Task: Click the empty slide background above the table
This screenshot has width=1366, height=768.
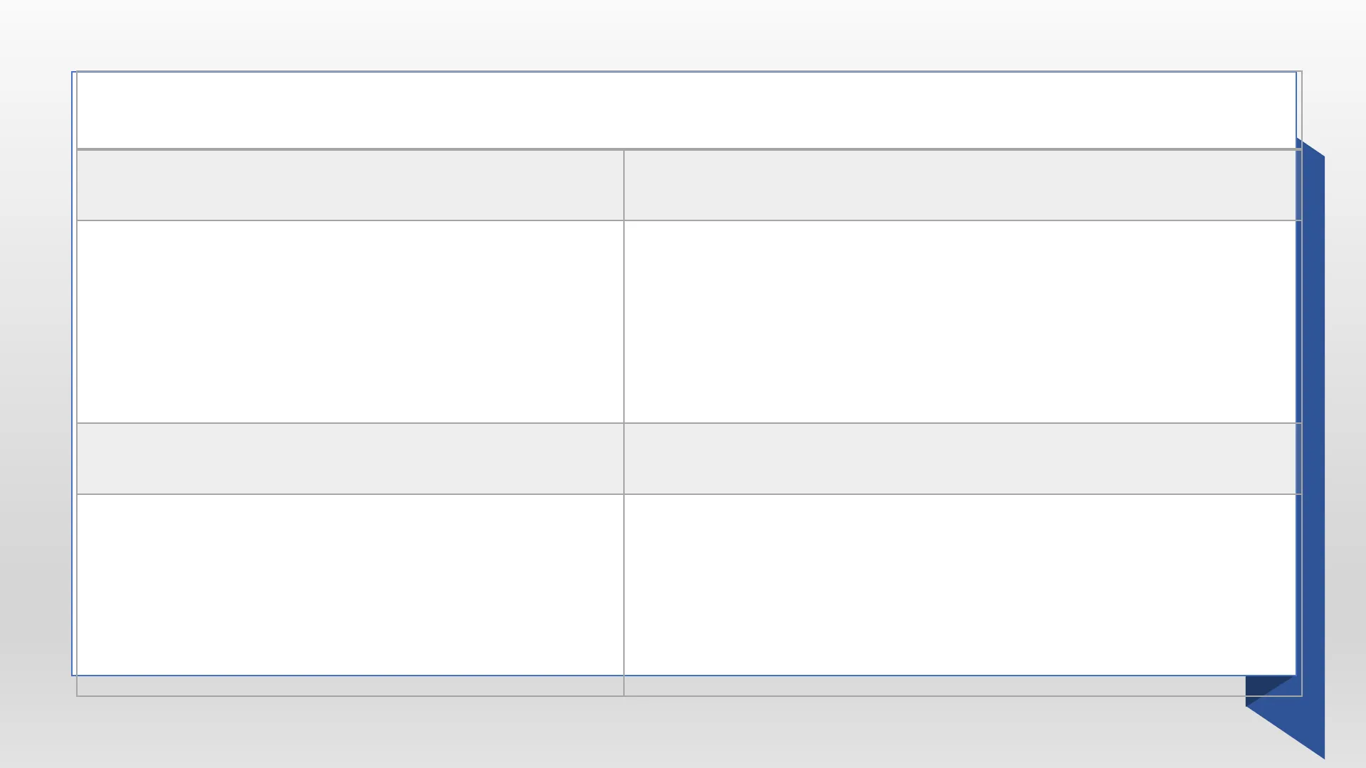Action: (683, 36)
